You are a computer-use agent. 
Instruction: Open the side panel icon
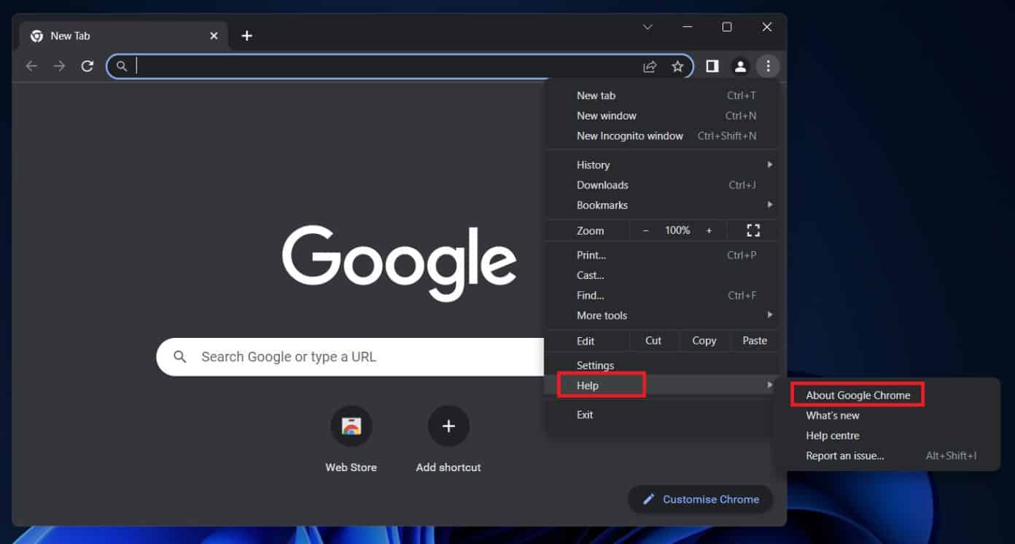pyautogui.click(x=712, y=66)
